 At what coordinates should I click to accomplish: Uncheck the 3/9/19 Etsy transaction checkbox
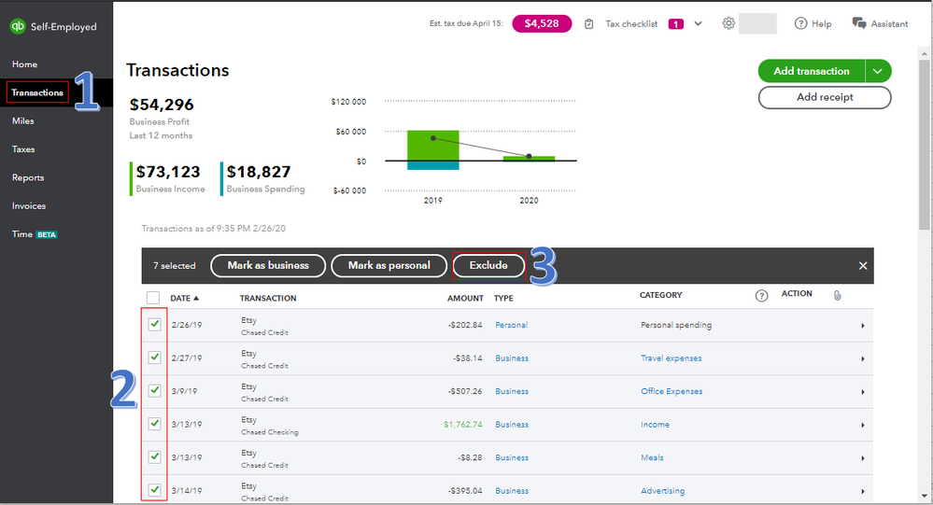click(154, 391)
